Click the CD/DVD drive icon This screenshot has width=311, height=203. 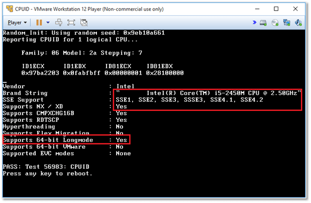(275, 23)
